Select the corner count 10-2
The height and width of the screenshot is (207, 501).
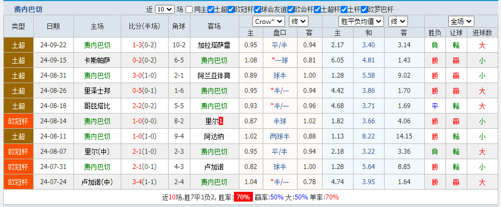(x=179, y=45)
